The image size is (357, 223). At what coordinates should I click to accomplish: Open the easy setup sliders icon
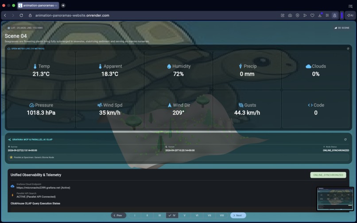click(327, 15)
